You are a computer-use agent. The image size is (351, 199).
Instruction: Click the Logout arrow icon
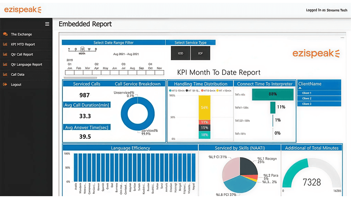[5, 85]
